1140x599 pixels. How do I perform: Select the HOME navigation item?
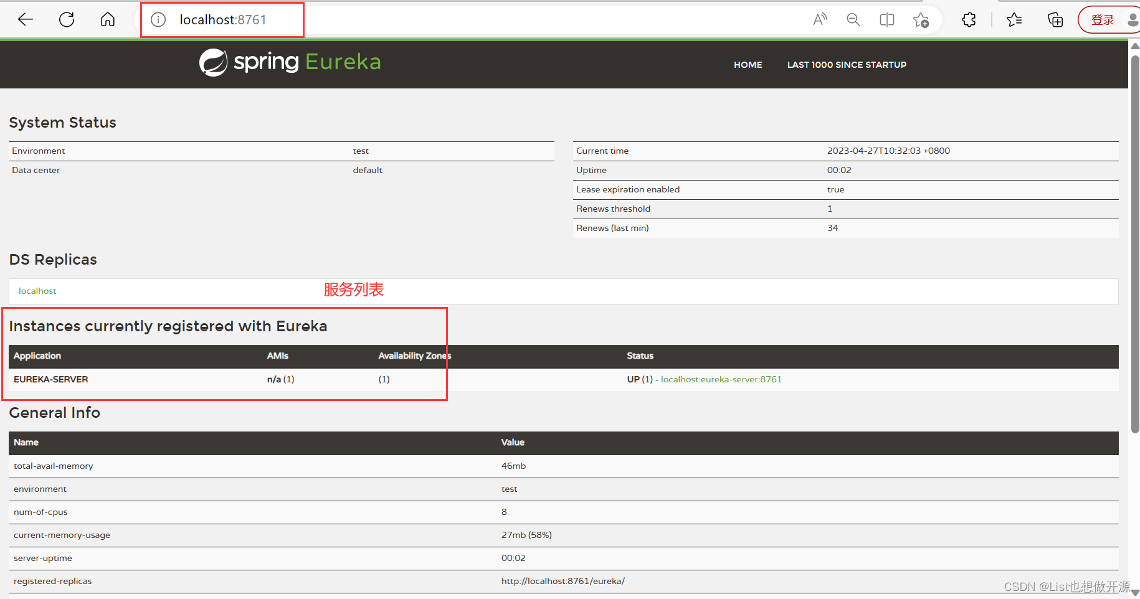coord(748,64)
